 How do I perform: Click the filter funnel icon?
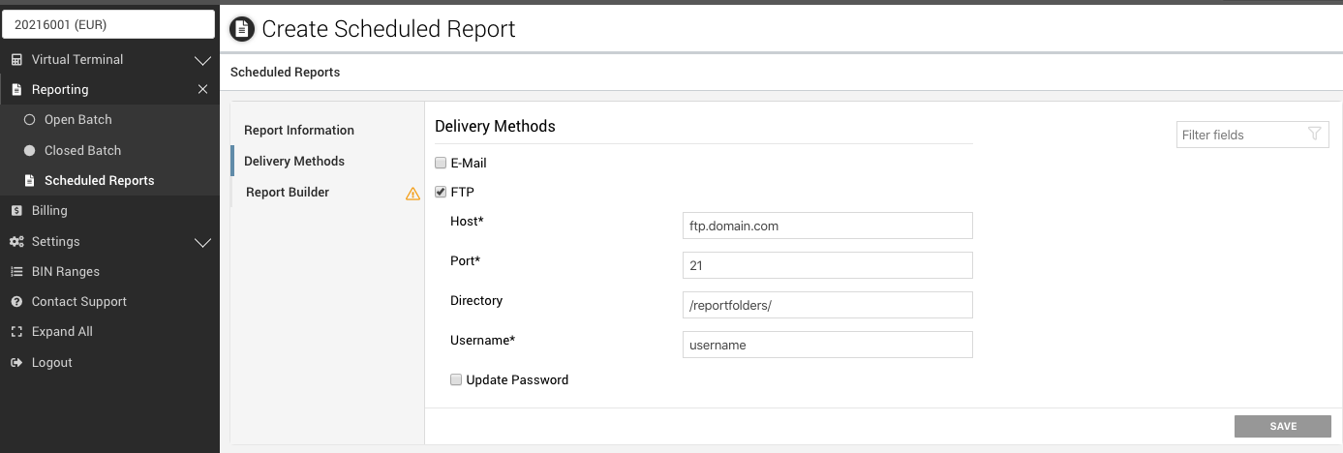point(1314,135)
